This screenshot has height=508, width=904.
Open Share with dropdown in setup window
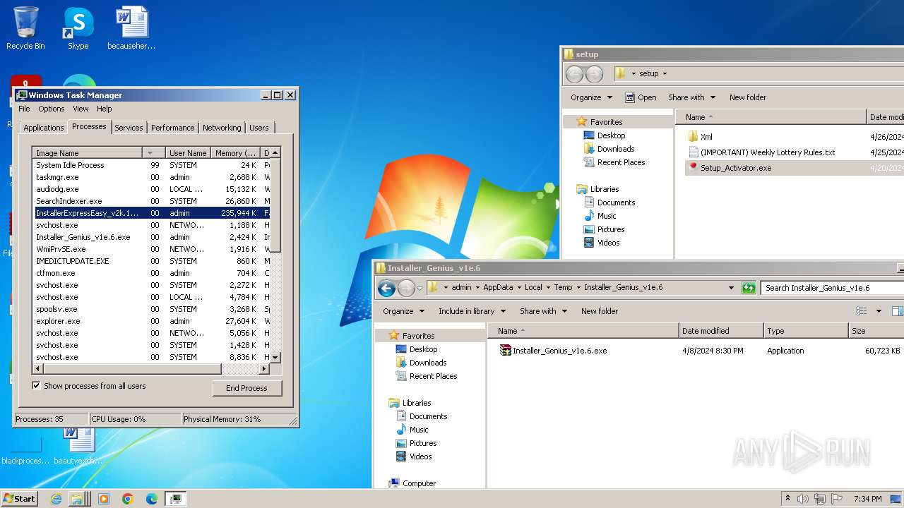[x=692, y=97]
